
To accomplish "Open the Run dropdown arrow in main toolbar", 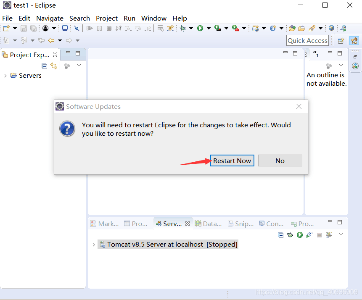I will (209, 29).
